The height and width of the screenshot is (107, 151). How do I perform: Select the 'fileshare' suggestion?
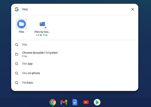point(75,83)
